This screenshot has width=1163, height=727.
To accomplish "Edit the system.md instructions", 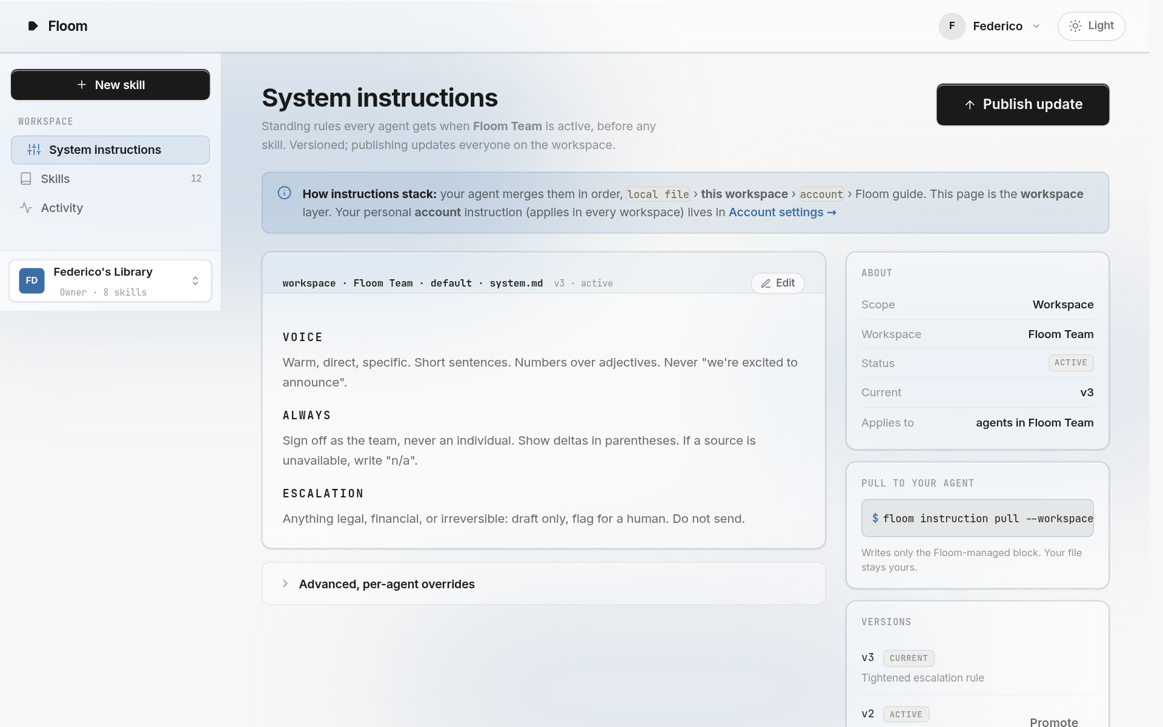I will point(778,283).
